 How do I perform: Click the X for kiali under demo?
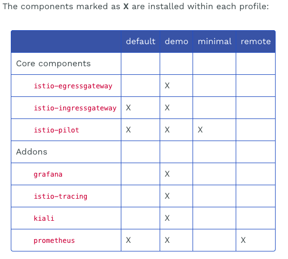tap(167, 218)
